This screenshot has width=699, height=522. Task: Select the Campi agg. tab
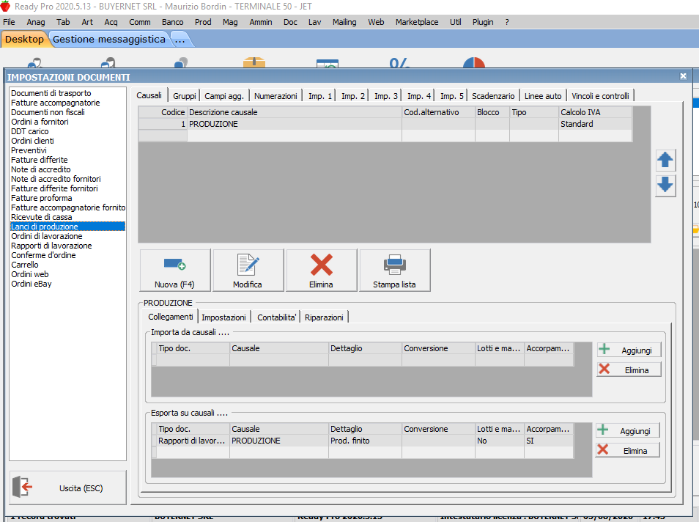(224, 96)
